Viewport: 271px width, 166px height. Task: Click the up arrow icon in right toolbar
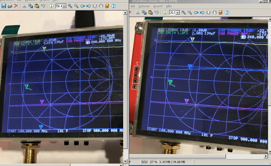coord(208,12)
